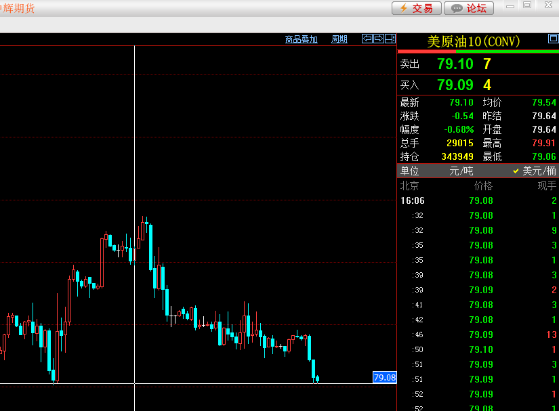The image size is (559, 411).
Task: Select checked 美元/桶 unit option
Action: point(535,171)
